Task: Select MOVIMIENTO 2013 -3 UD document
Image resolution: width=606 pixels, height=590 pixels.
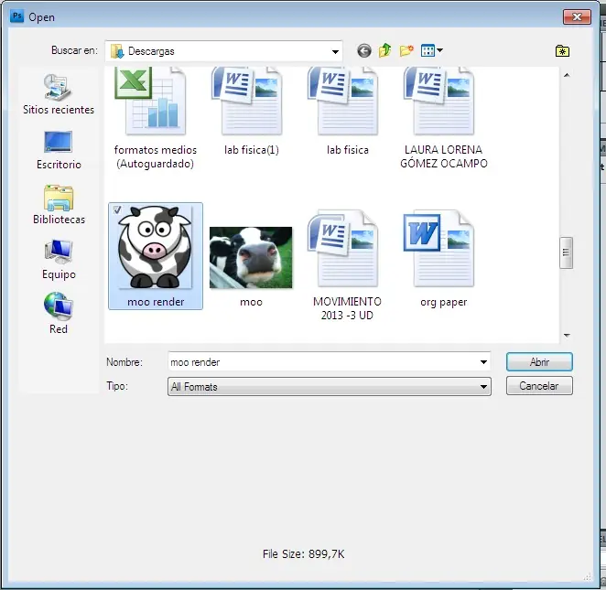Action: [347, 265]
